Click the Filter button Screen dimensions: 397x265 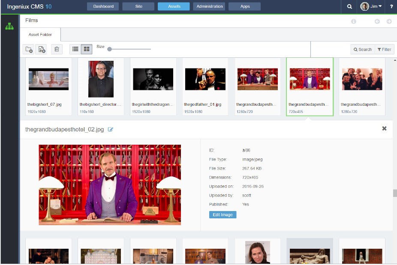click(384, 49)
